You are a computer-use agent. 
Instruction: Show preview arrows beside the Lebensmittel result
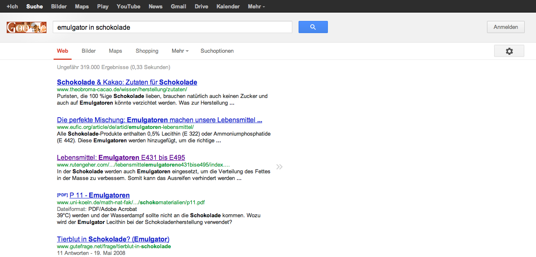click(x=279, y=167)
